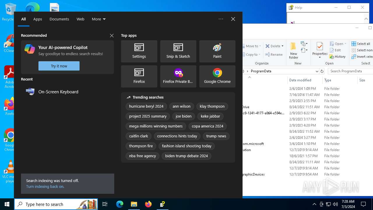Open Firefox from taskbar
The height and width of the screenshot is (210, 373).
(148, 204)
